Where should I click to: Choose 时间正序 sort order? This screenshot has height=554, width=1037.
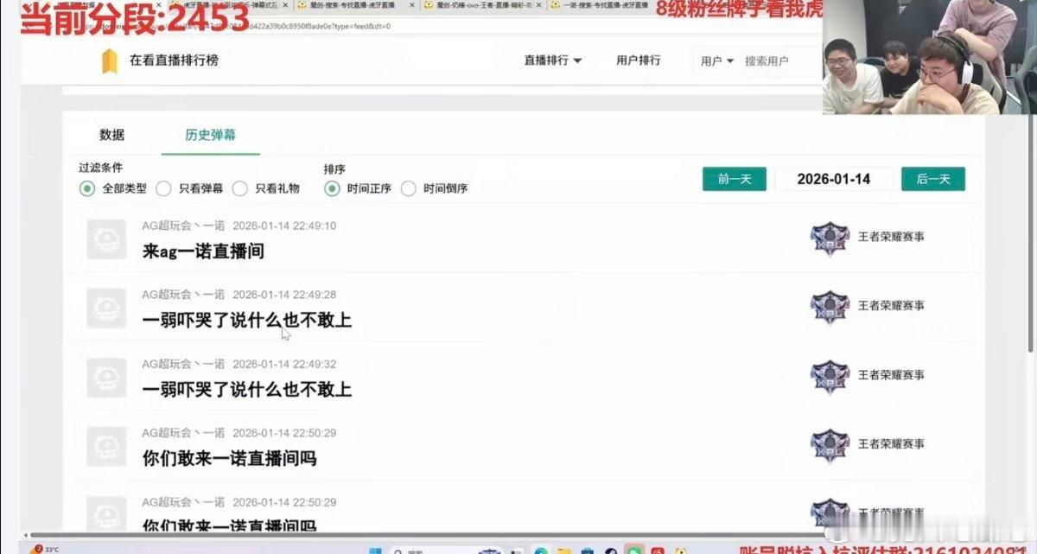point(332,188)
